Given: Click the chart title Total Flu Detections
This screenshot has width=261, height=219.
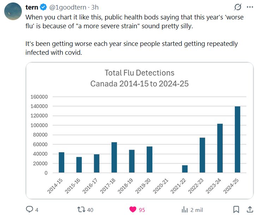Looking at the screenshot, I should 139,73.
